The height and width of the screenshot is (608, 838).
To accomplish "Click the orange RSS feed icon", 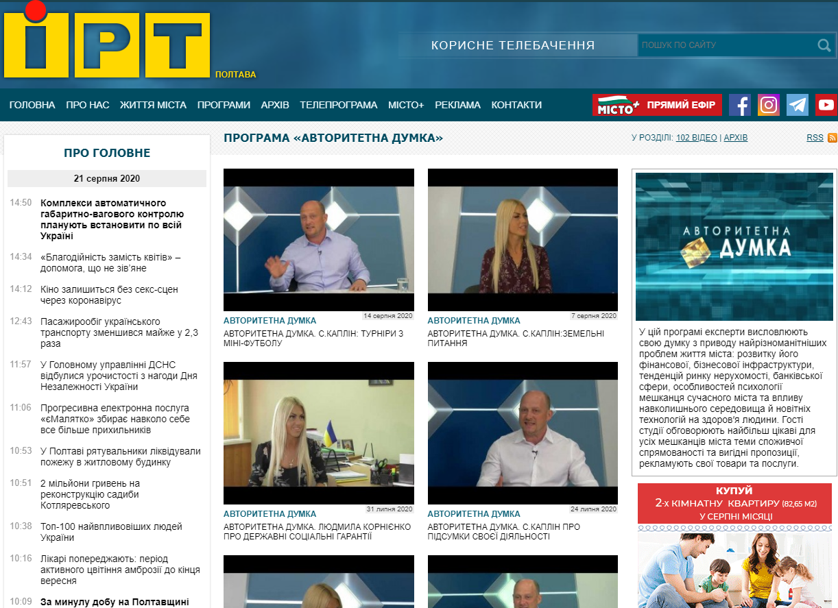I will 833,138.
